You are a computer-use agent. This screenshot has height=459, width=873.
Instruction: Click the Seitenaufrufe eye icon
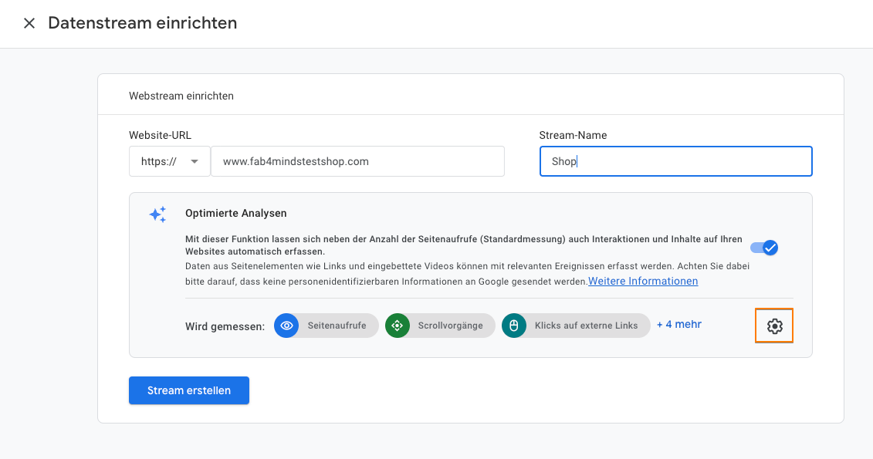(286, 326)
